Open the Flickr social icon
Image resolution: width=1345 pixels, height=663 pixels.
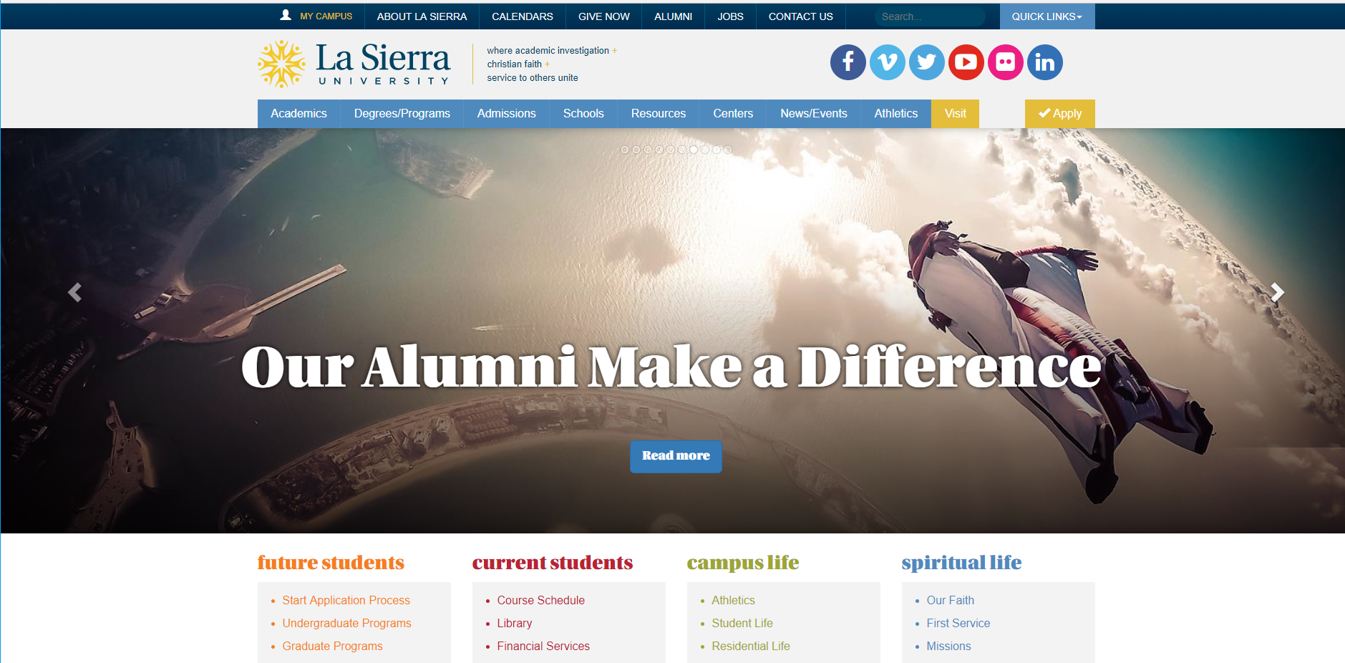click(1006, 62)
